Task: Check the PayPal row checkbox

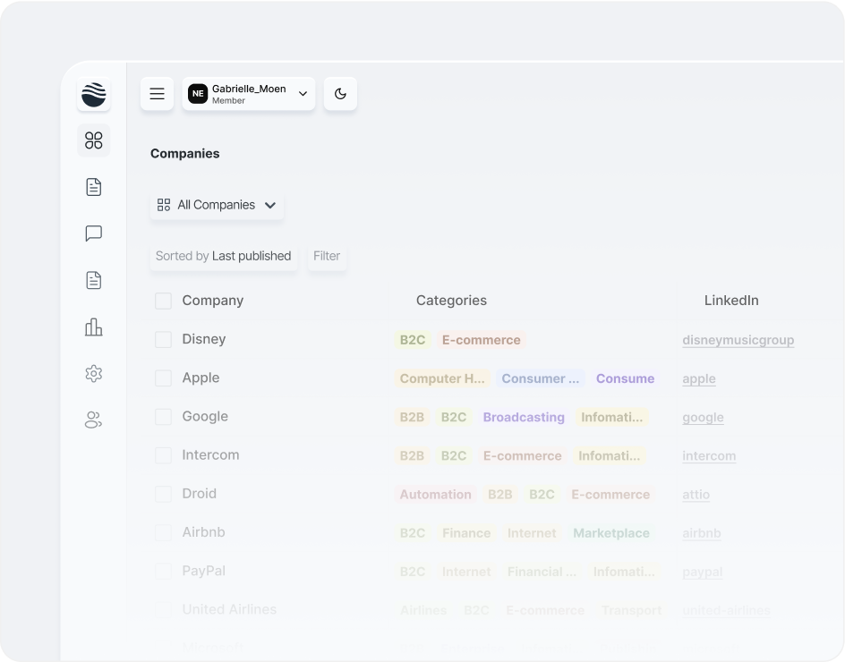Action: tap(163, 571)
